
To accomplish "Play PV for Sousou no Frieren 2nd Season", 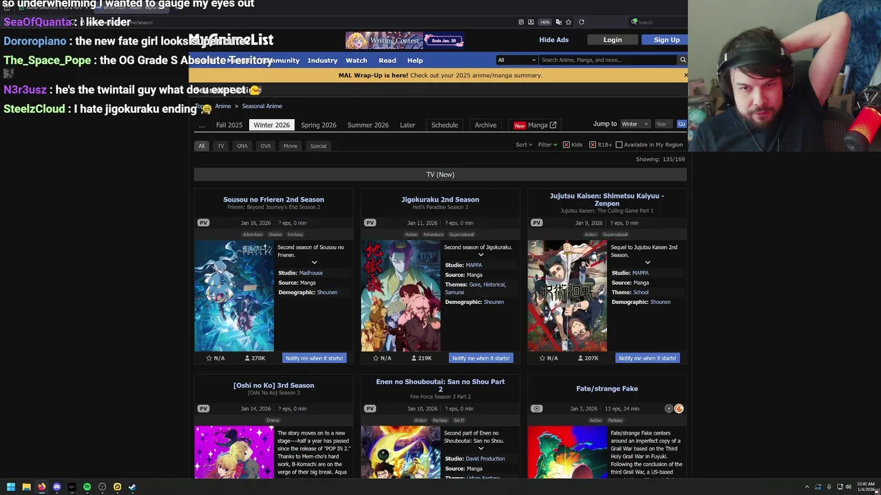I will (x=203, y=223).
